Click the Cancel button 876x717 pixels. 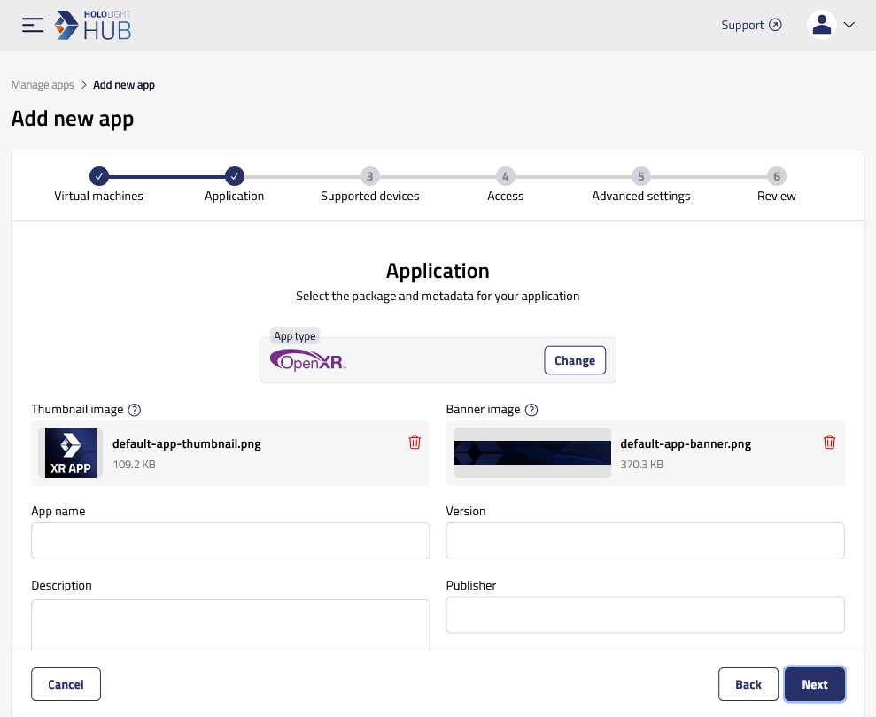(x=66, y=684)
